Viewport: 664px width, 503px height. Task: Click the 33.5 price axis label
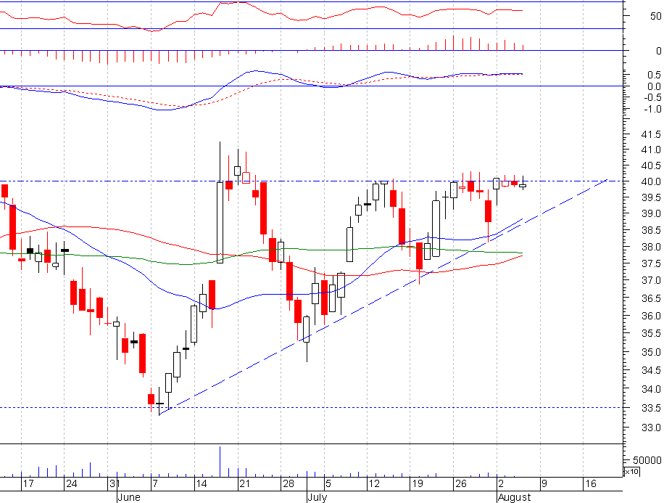click(x=651, y=409)
